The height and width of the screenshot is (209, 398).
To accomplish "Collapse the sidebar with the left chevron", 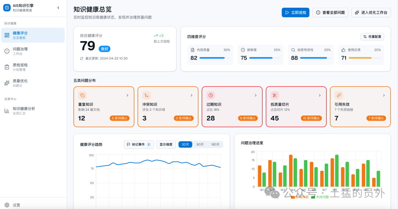I will click(x=58, y=8).
